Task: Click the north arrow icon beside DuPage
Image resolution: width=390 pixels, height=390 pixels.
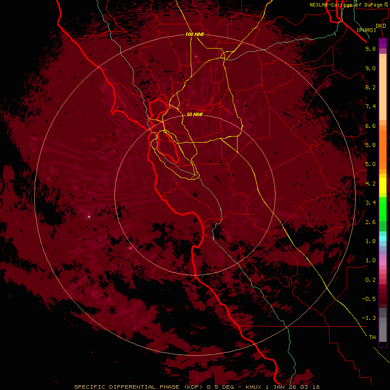Action: (386, 4)
